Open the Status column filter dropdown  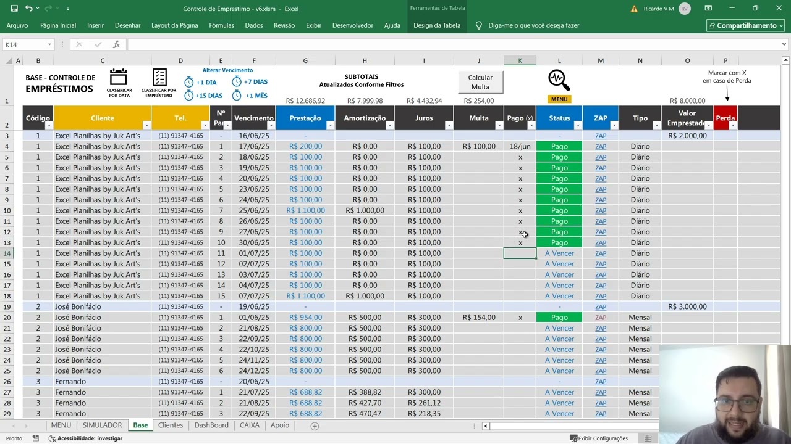(x=578, y=125)
